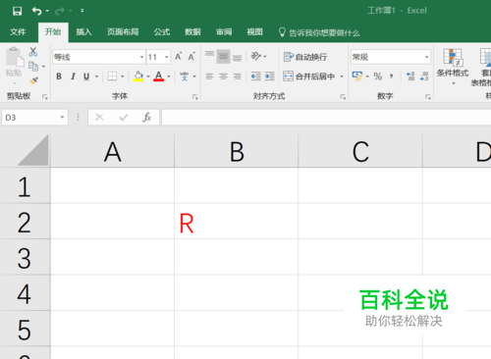Select column B header
This screenshot has width=491, height=359.
coord(237,151)
